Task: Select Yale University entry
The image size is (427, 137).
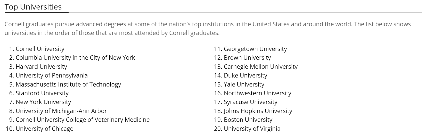Action: (x=244, y=84)
